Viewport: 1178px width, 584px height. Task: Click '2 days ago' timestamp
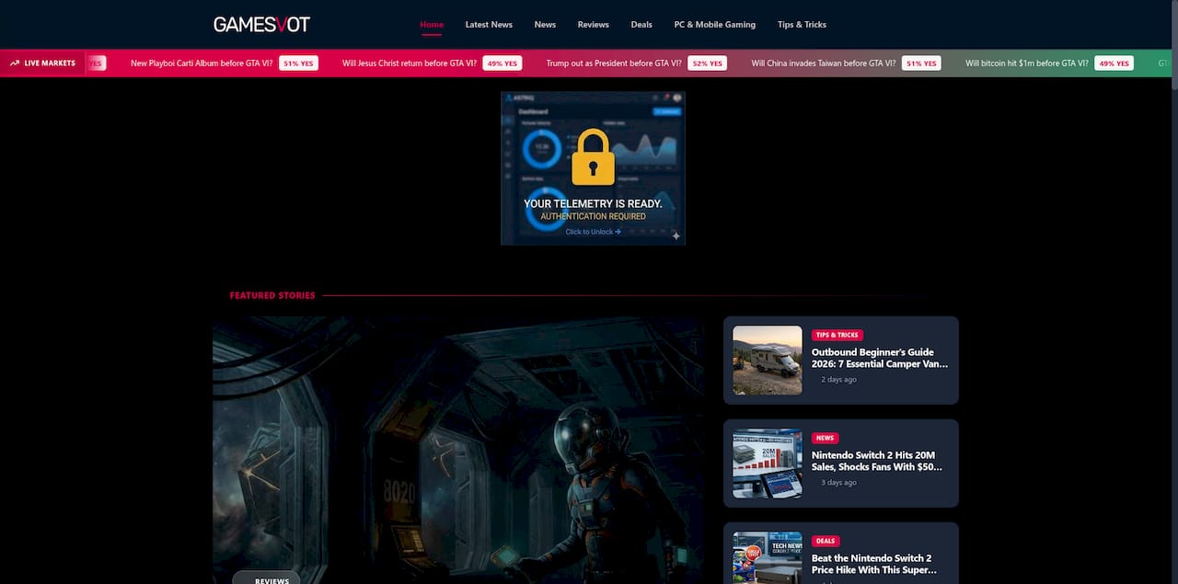pos(838,379)
